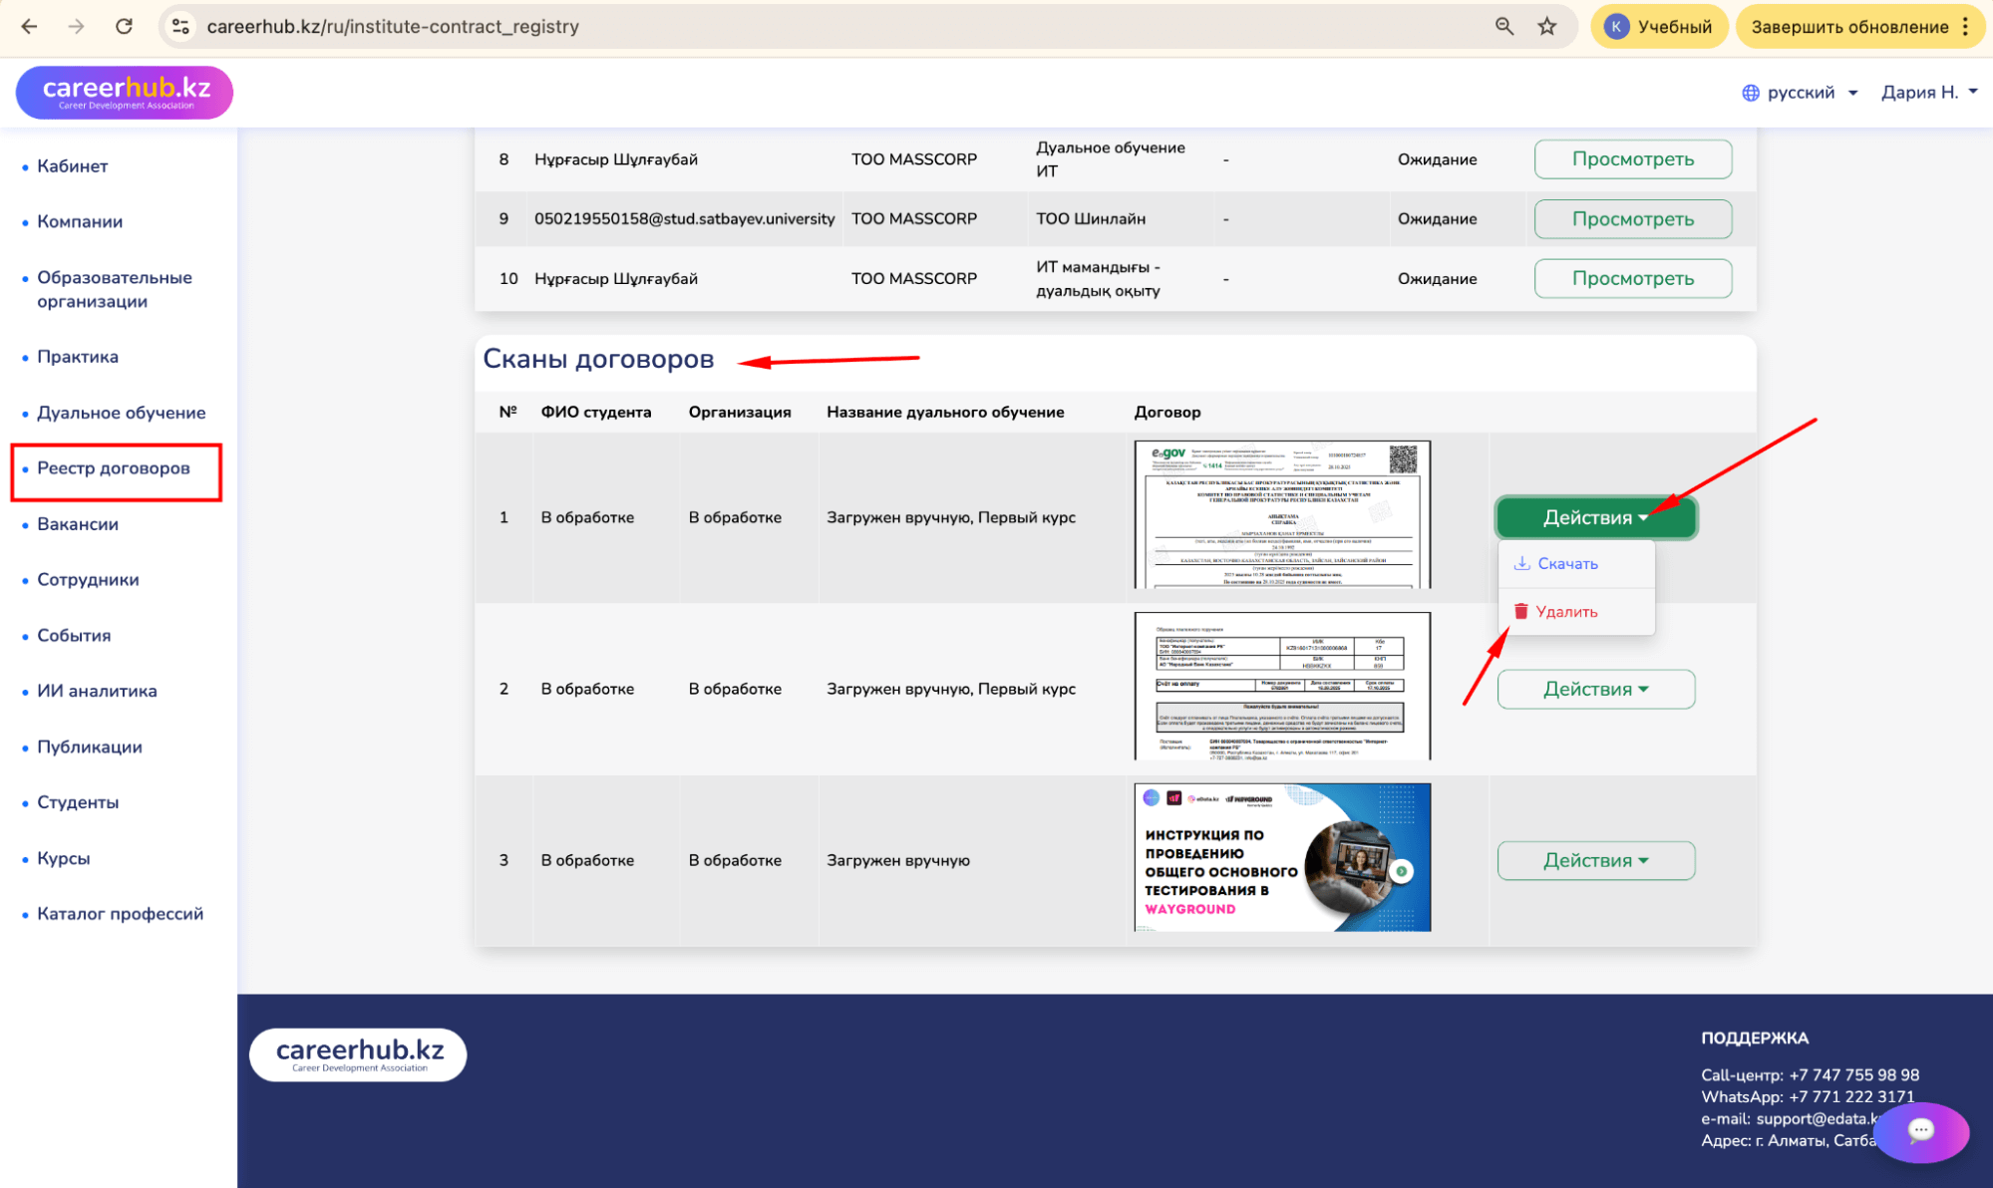This screenshot has width=1993, height=1188.
Task: Click Просмотреть button for row 9
Action: pyautogui.click(x=1632, y=219)
